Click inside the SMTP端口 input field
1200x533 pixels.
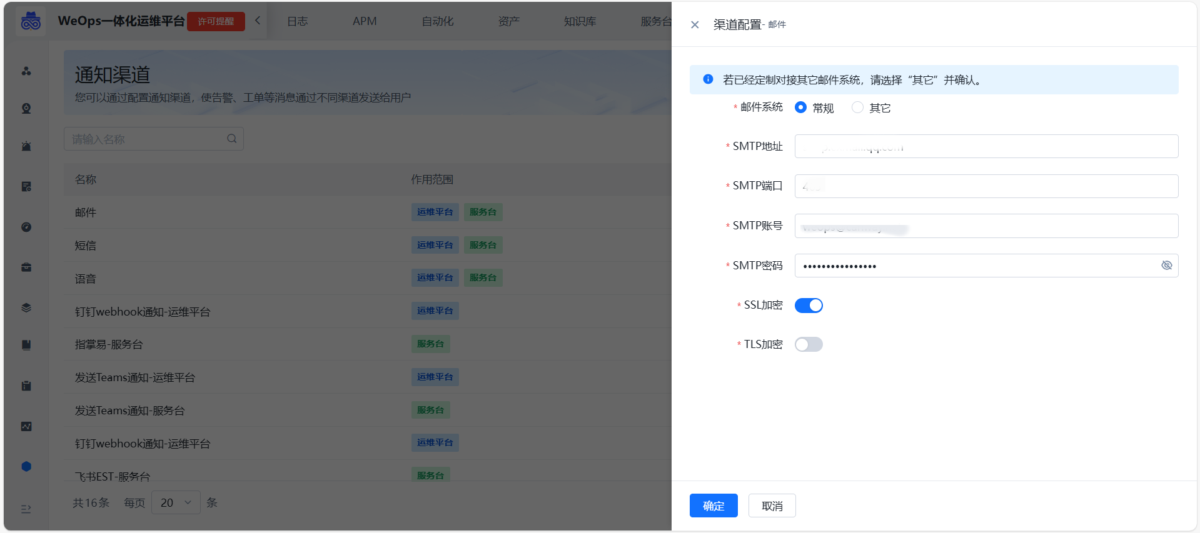tap(986, 186)
